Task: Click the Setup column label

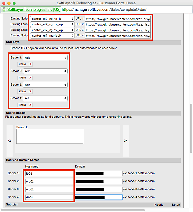Action: (176, 205)
